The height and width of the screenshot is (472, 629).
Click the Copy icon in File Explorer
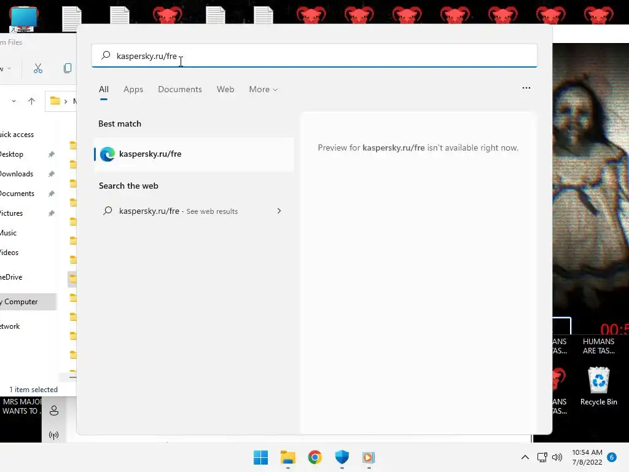point(68,69)
